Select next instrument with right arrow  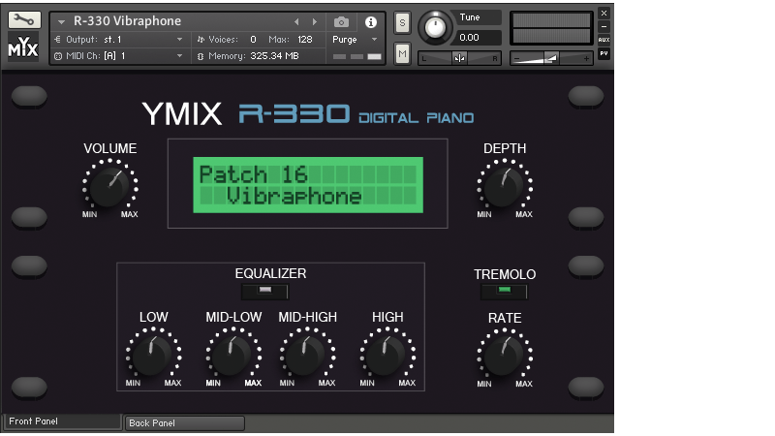point(314,22)
